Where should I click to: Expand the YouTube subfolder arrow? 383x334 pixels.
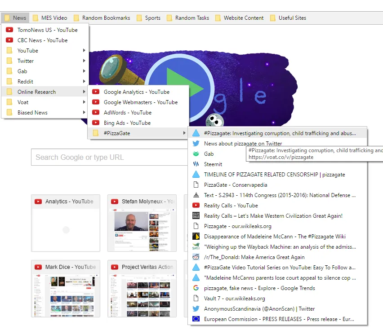tap(84, 50)
